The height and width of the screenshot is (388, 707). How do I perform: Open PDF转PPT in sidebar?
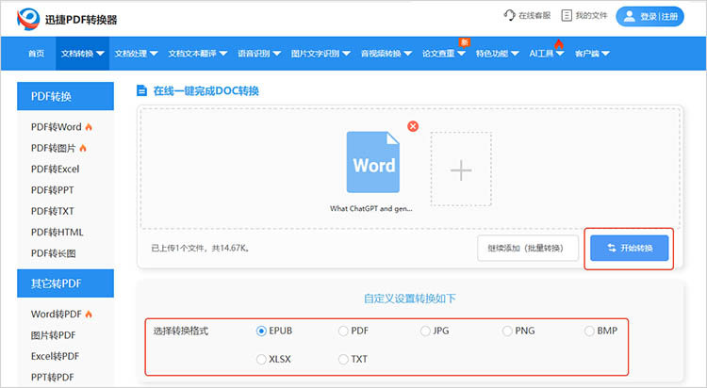[52, 190]
